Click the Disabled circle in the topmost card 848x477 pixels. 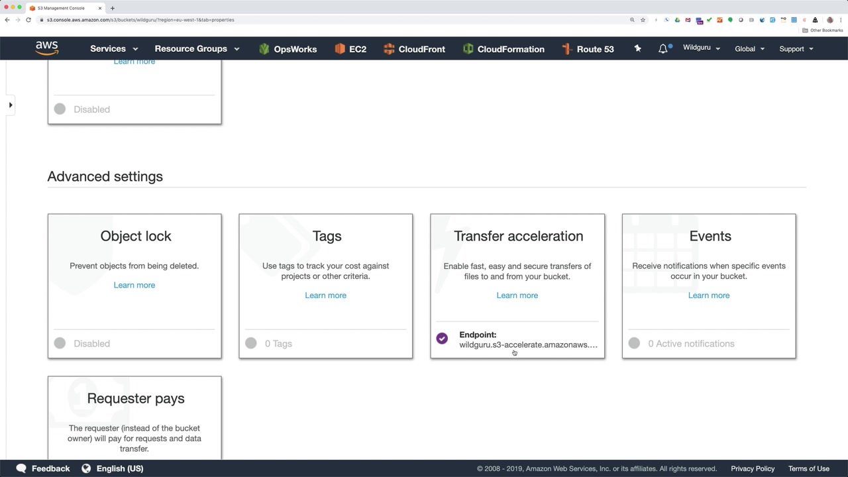point(60,109)
